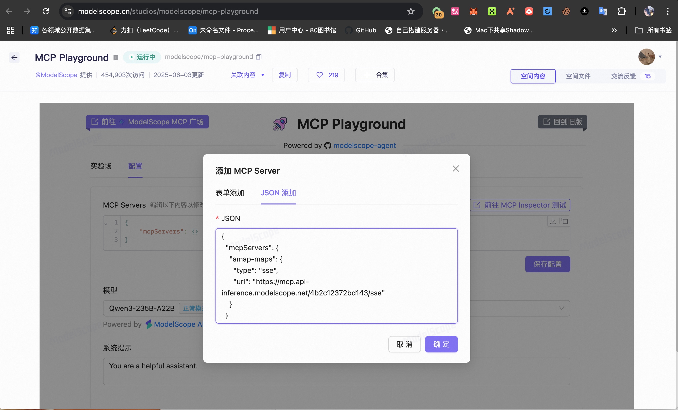This screenshot has height=410, width=678.
Task: Like the studio with the heart 219 button
Action: (x=326, y=75)
